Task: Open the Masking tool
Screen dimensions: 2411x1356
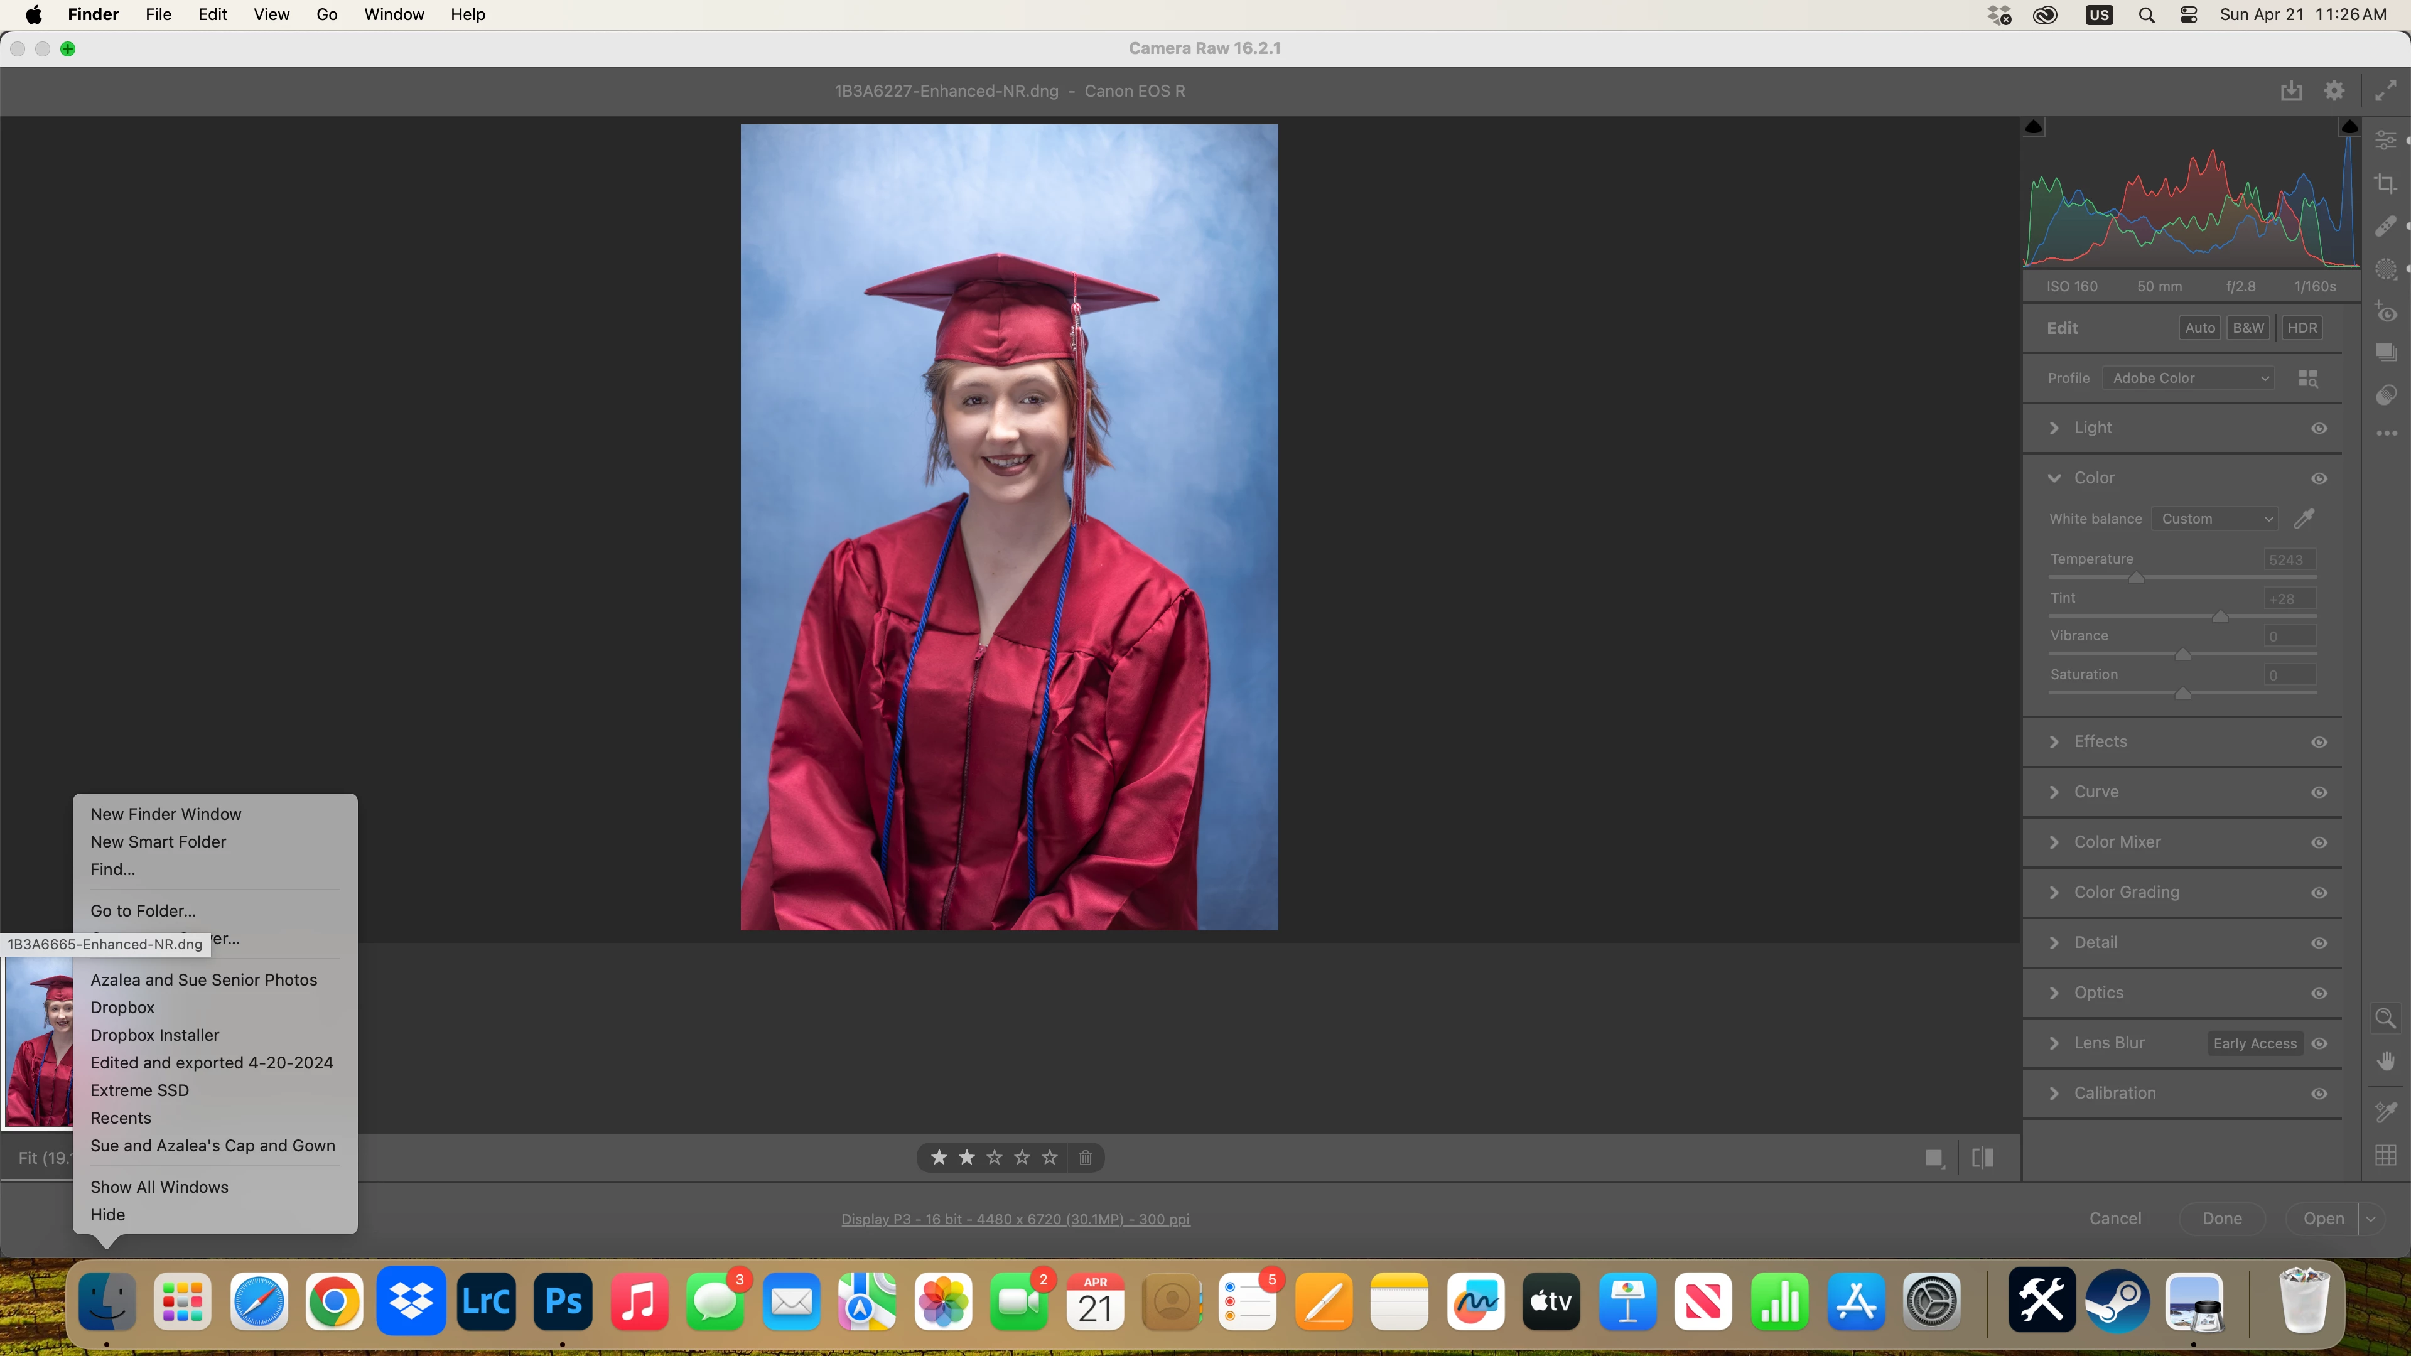Action: pos(2385,269)
